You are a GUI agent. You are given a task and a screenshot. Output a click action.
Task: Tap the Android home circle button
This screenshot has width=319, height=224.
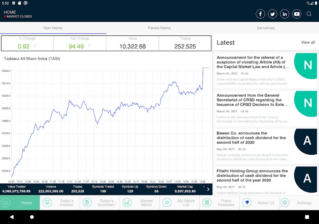32,217
